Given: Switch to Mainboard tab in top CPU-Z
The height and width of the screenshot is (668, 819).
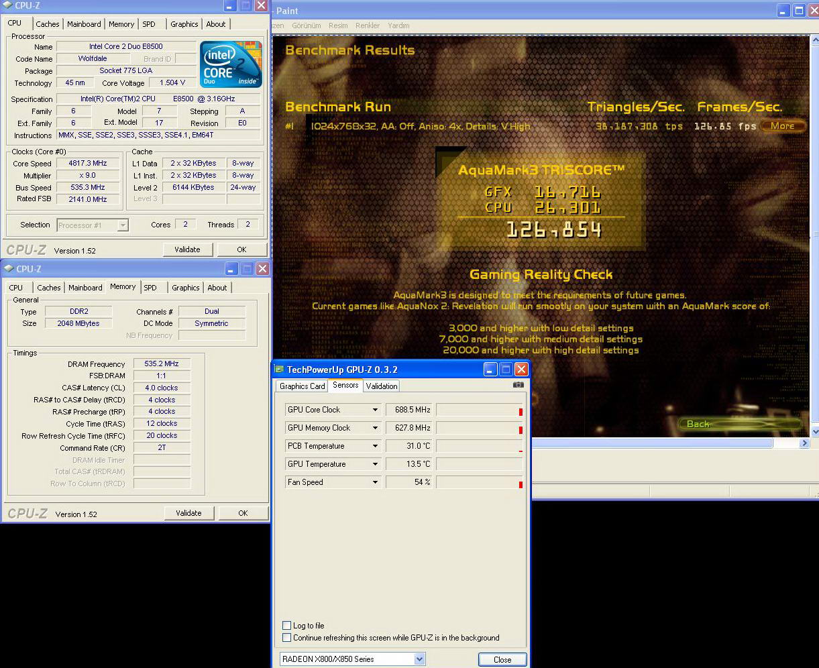Looking at the screenshot, I should point(84,24).
